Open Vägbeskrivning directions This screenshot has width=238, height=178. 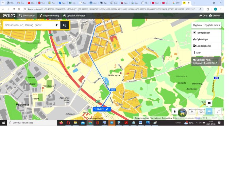(x=49, y=16)
